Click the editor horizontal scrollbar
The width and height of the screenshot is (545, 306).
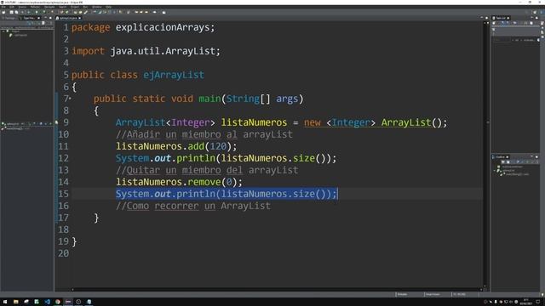point(276,289)
